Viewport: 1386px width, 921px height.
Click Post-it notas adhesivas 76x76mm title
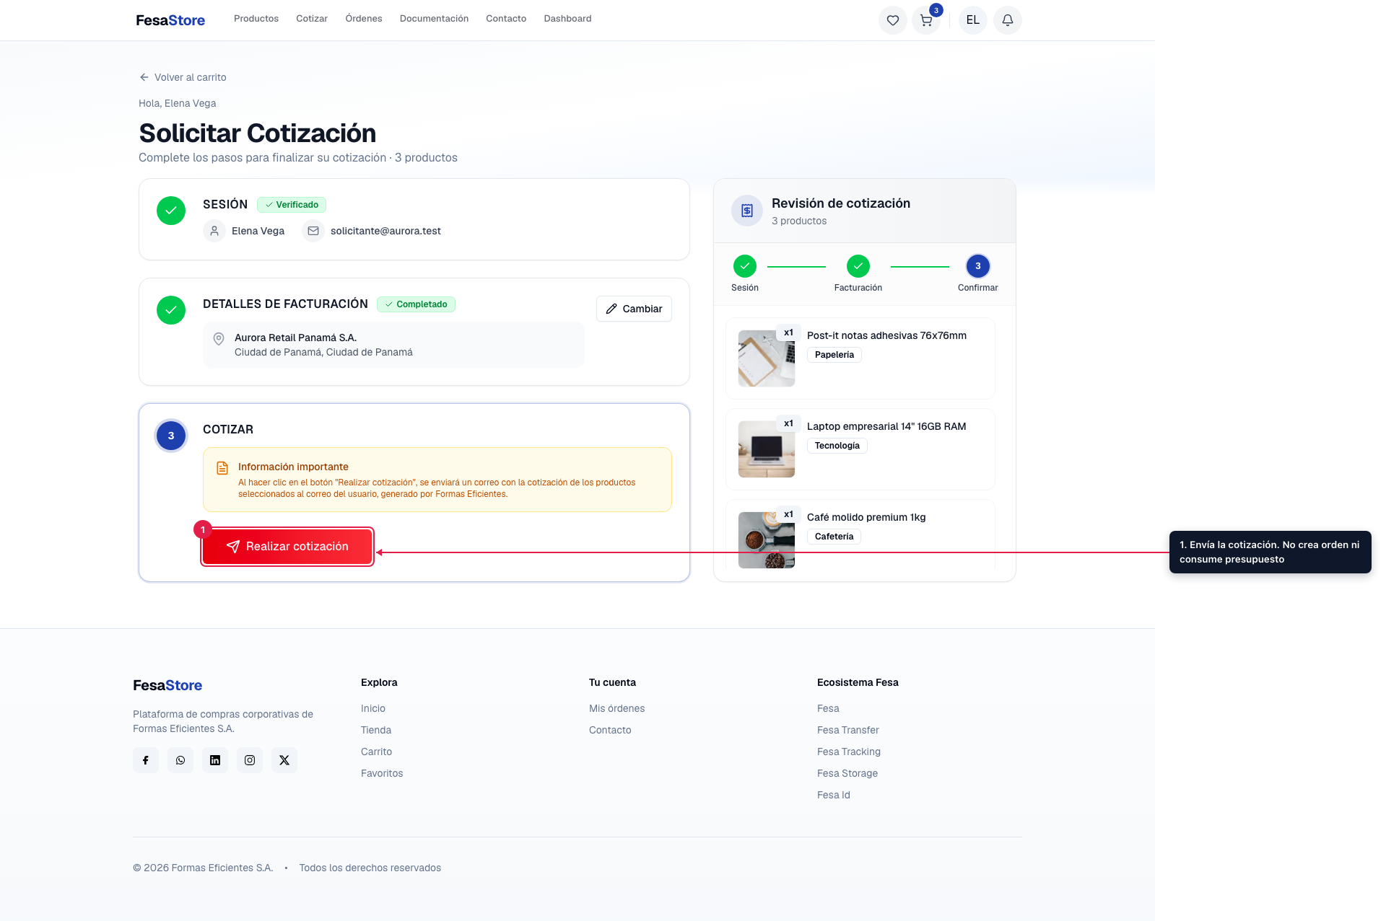pyautogui.click(x=886, y=335)
